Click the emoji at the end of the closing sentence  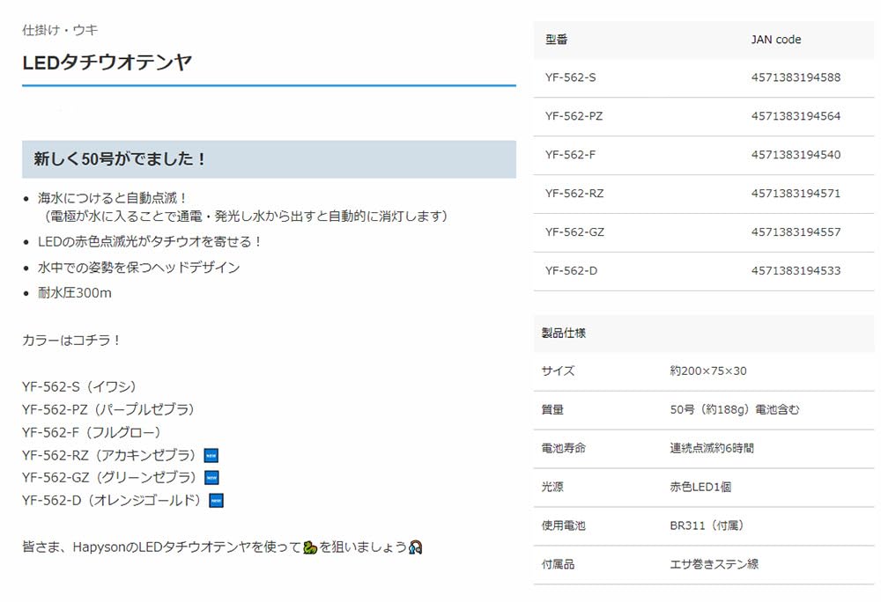[x=417, y=547]
